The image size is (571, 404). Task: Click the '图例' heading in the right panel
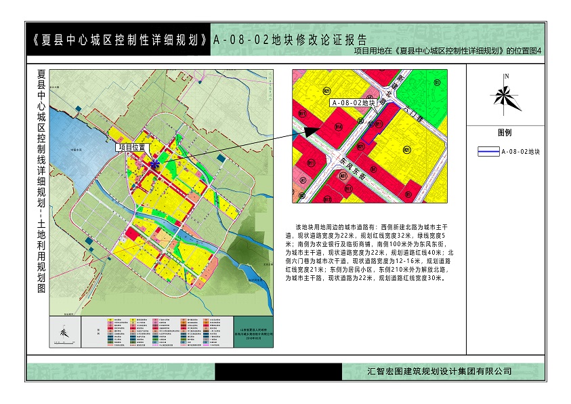click(x=505, y=132)
